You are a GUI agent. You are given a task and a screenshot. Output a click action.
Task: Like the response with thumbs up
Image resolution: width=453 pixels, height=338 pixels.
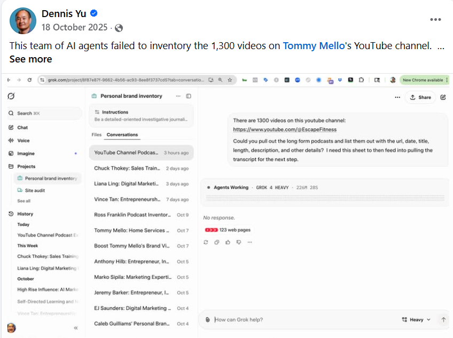228,242
